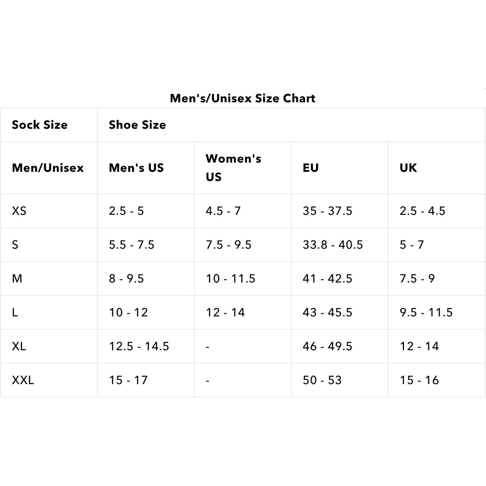Click the XS sock size row label
Screen dimensions: 486x486
pyautogui.click(x=19, y=211)
